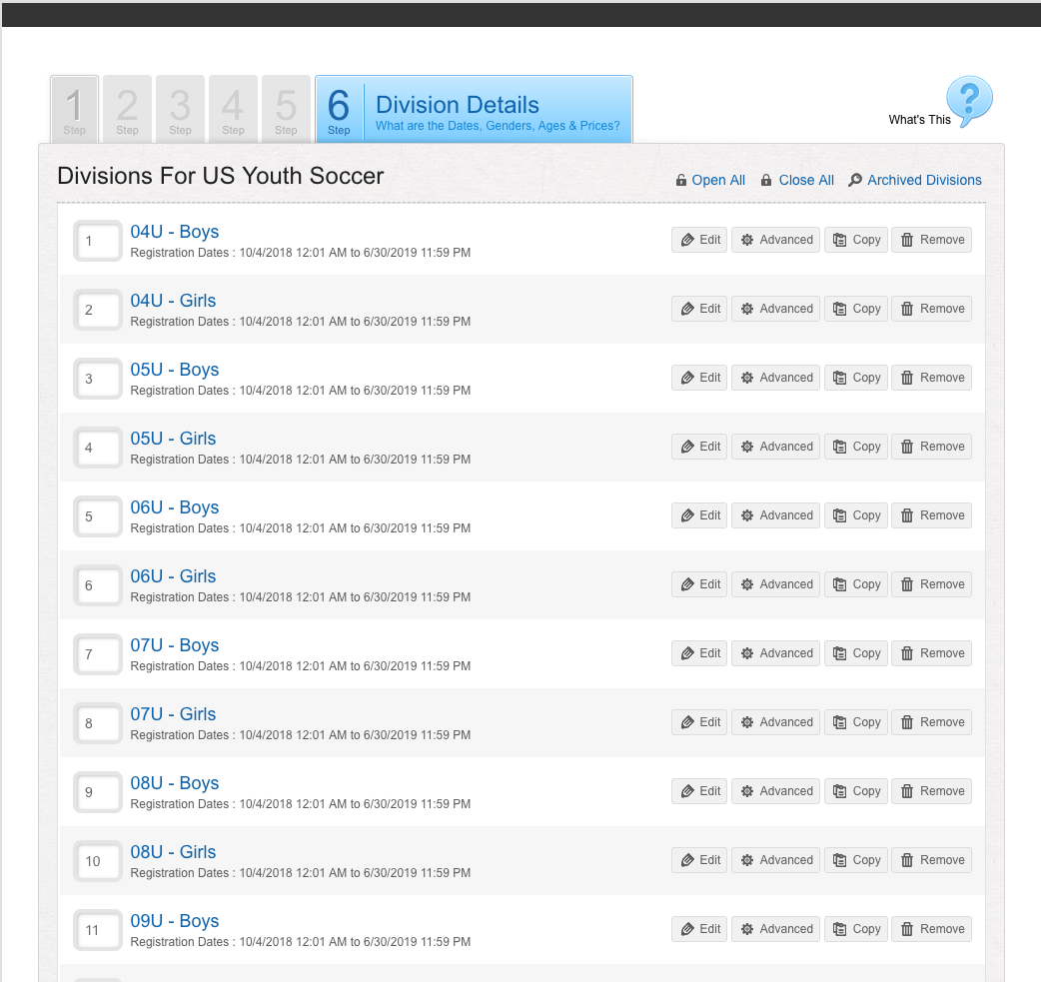Click the Archived Divisions magnifier icon
Image resolution: width=1041 pixels, height=982 pixels.
tap(855, 180)
